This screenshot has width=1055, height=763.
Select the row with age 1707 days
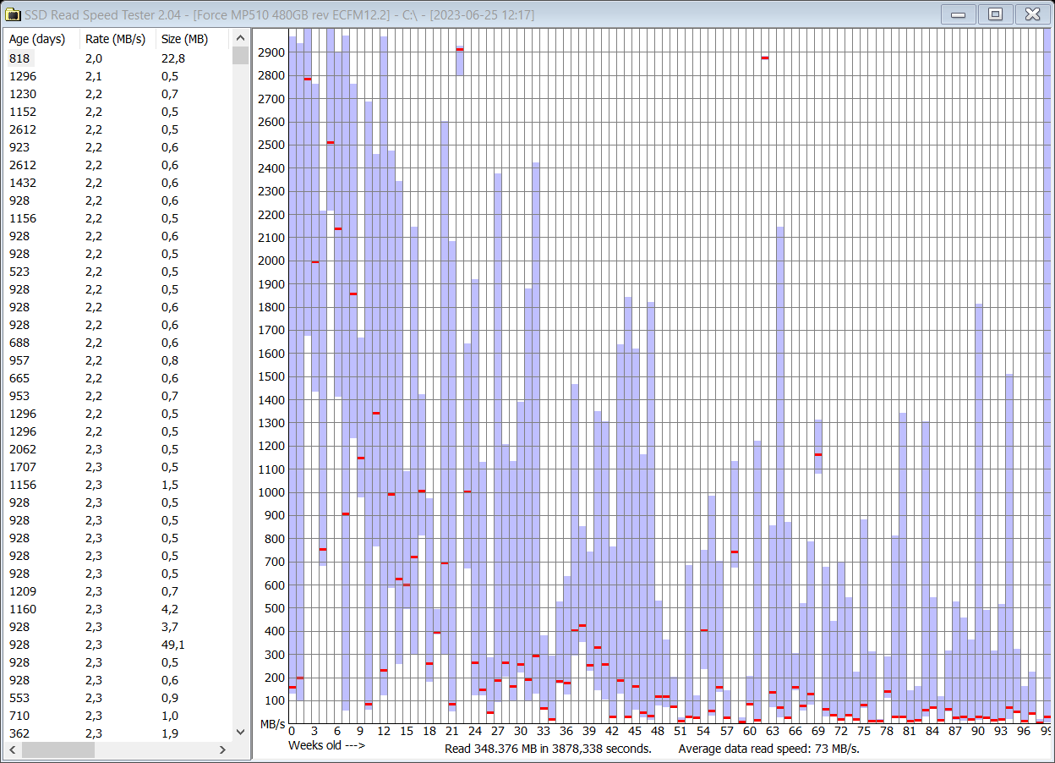(x=118, y=467)
